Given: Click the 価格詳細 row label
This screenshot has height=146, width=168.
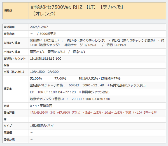Looking at the screenshot, I should click(9, 113).
